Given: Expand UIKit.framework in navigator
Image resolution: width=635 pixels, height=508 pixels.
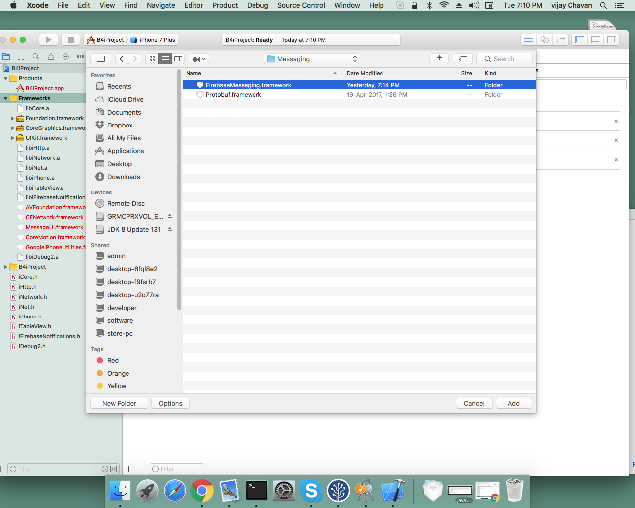Looking at the screenshot, I should (12, 138).
